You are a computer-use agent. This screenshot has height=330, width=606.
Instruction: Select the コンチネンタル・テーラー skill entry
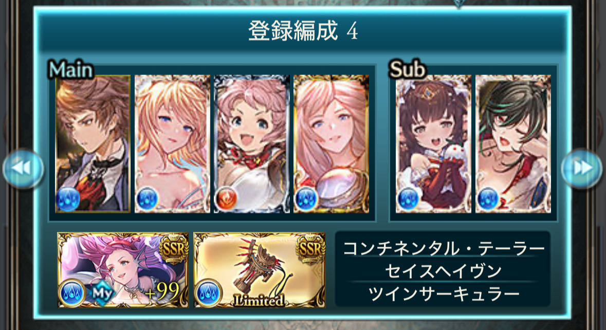coord(443,248)
